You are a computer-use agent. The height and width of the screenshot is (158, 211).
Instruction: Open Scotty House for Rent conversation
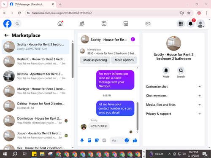point(35,47)
